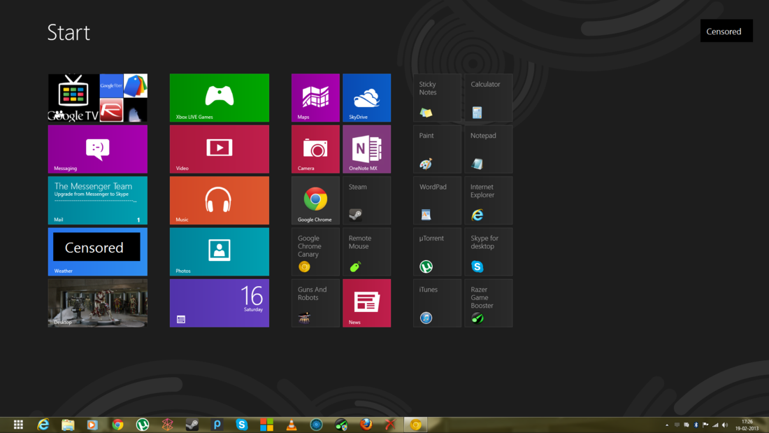Viewport: 769px width, 433px height.
Task: Click the Firefox icon in the taskbar
Action: point(366,425)
